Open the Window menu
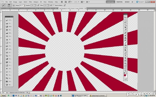This screenshot has width=156, height=97. coord(50,2)
